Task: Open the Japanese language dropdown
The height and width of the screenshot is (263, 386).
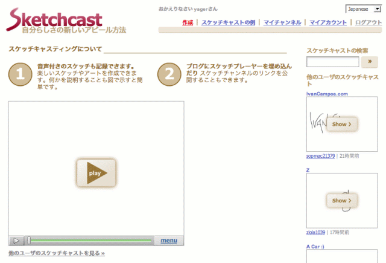Action: click(x=364, y=9)
